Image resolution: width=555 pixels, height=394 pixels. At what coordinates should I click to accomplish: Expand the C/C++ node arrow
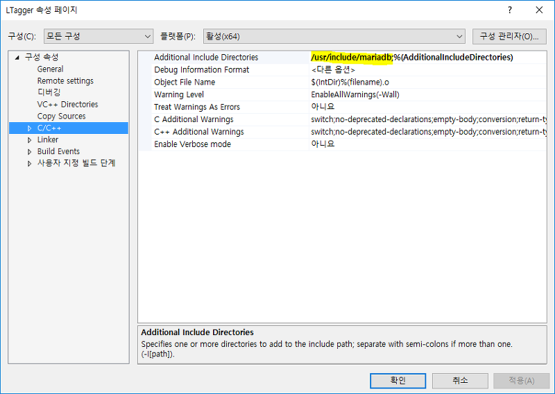click(30, 128)
